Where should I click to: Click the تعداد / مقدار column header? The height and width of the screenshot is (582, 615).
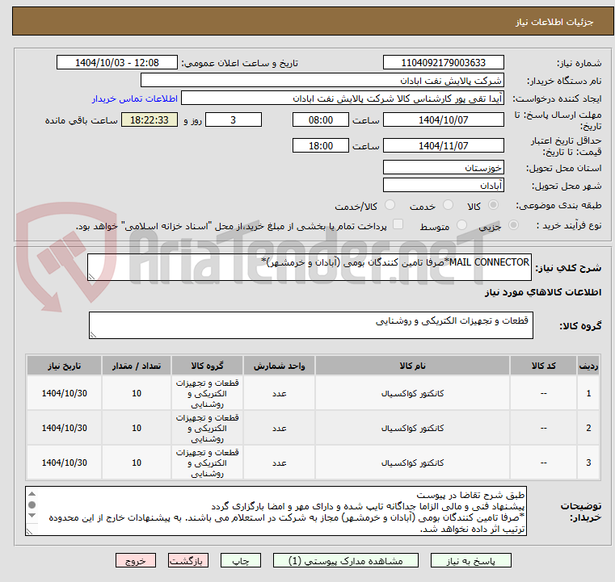coord(136,366)
